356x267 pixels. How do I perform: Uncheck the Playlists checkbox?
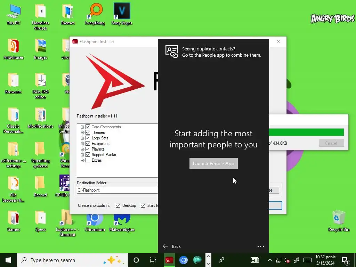click(88, 149)
